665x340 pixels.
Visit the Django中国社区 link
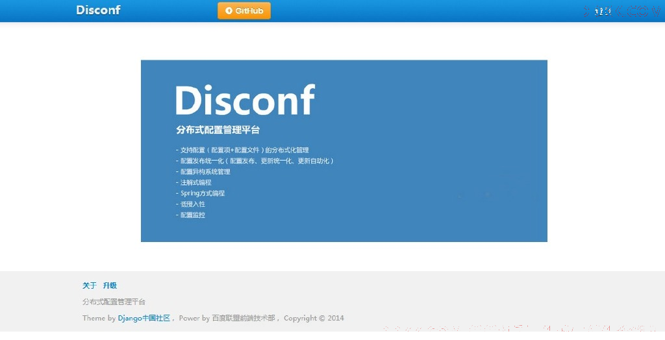coord(144,318)
